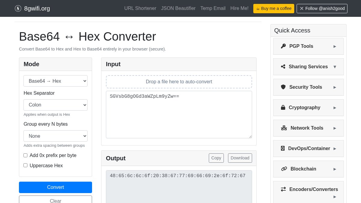The image size is (361, 203).
Task: Click the coffee cup icon
Action: pos(258,8)
